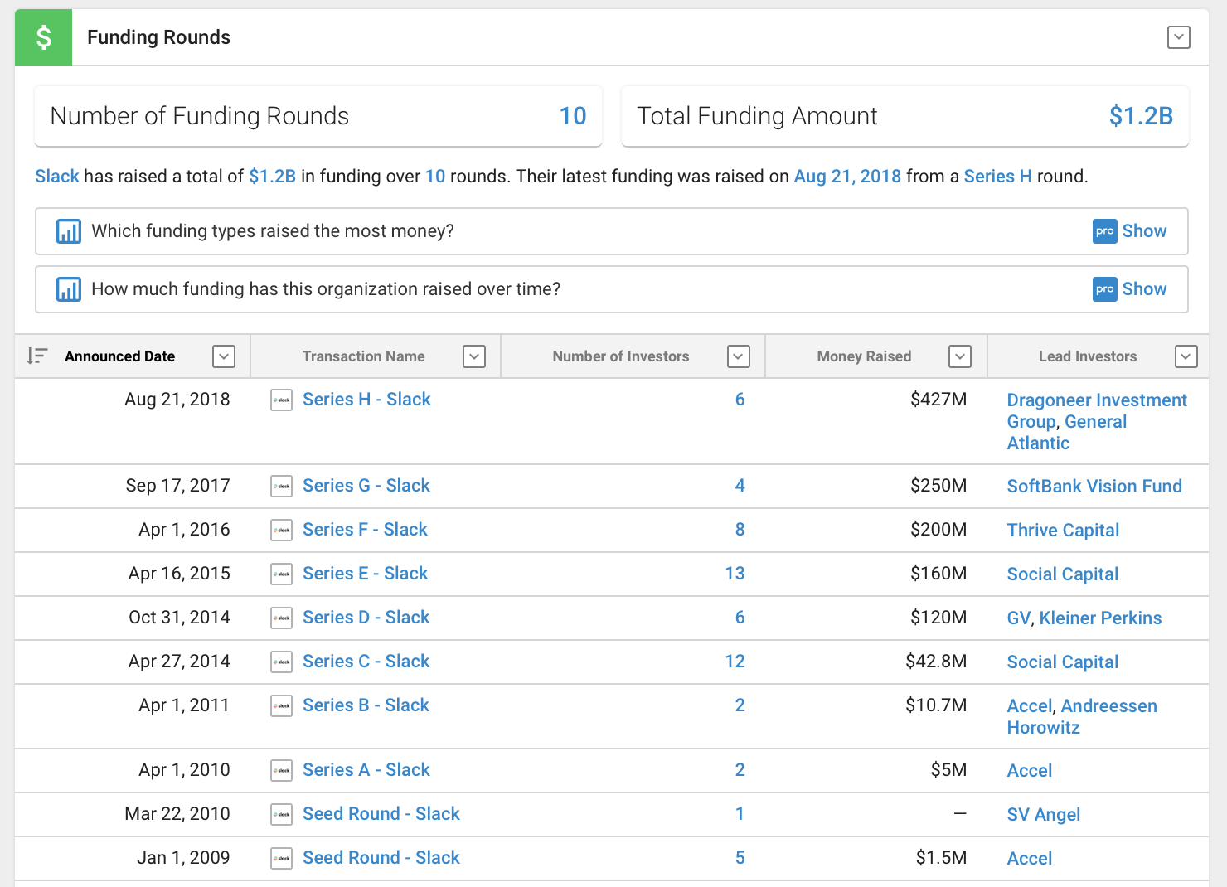Click the bar chart icon for funding over time
The width and height of the screenshot is (1227, 887).
click(68, 289)
